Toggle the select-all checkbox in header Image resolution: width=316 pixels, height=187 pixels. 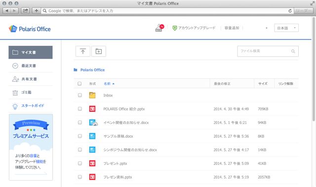point(79,84)
